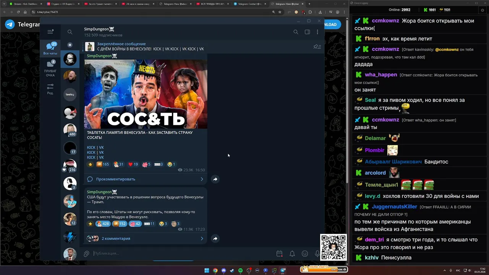Viewport: 489px width, 275px height.
Task: Forward the Trump Venezuela post
Action: click(x=215, y=238)
